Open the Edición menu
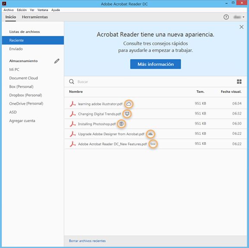This screenshot has height=248, width=249. pyautogui.click(x=22, y=10)
